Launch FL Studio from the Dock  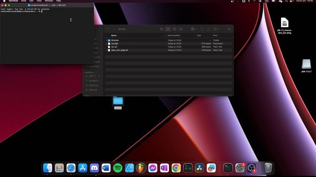click(x=141, y=168)
